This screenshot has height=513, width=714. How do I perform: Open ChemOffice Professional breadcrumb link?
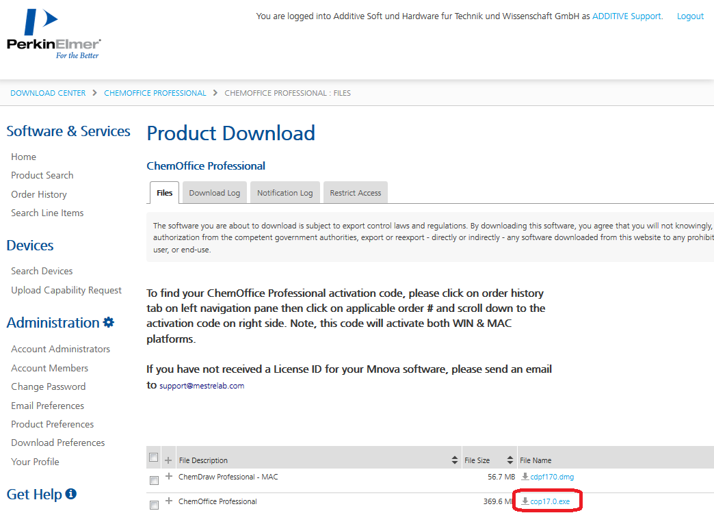(155, 93)
